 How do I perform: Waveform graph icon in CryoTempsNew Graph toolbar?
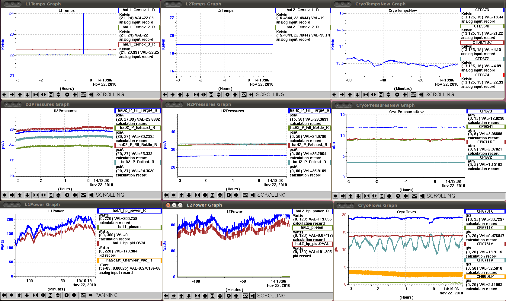pyautogui.click(x=414, y=95)
